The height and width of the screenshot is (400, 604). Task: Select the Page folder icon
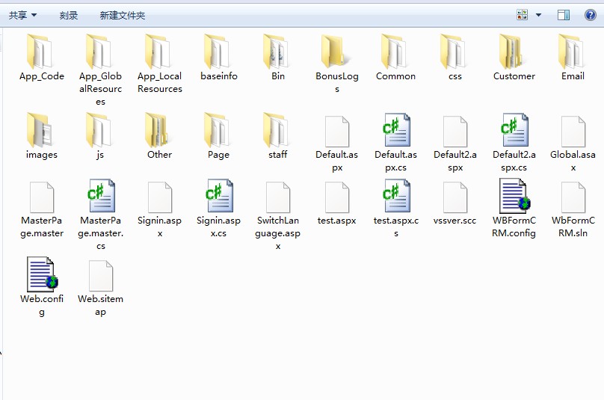click(218, 130)
